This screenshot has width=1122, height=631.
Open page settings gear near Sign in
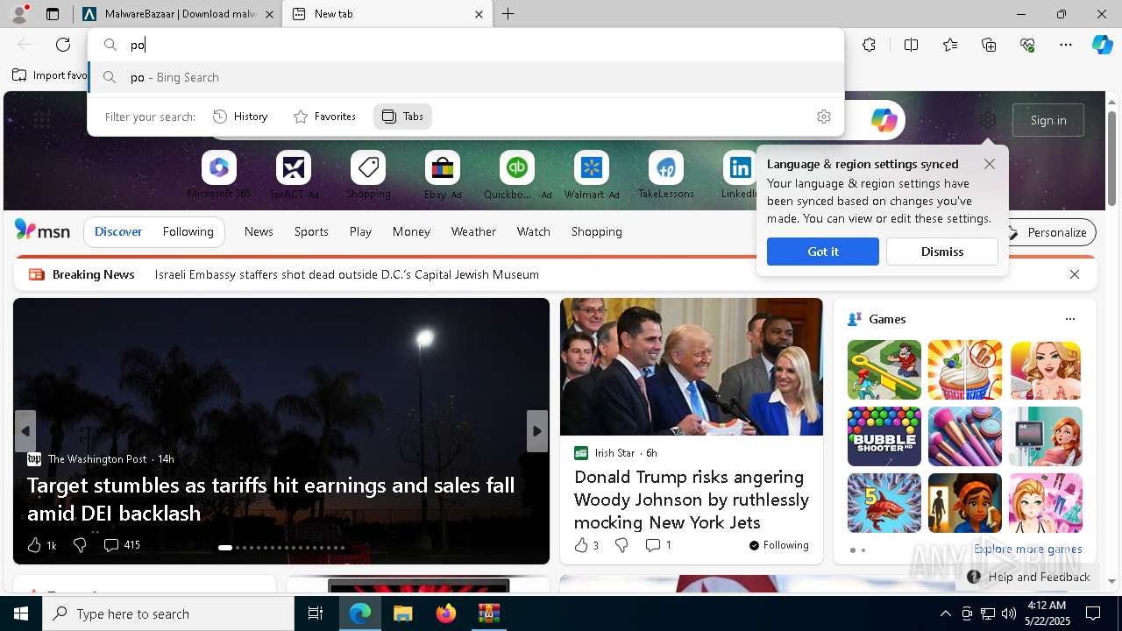(x=988, y=120)
